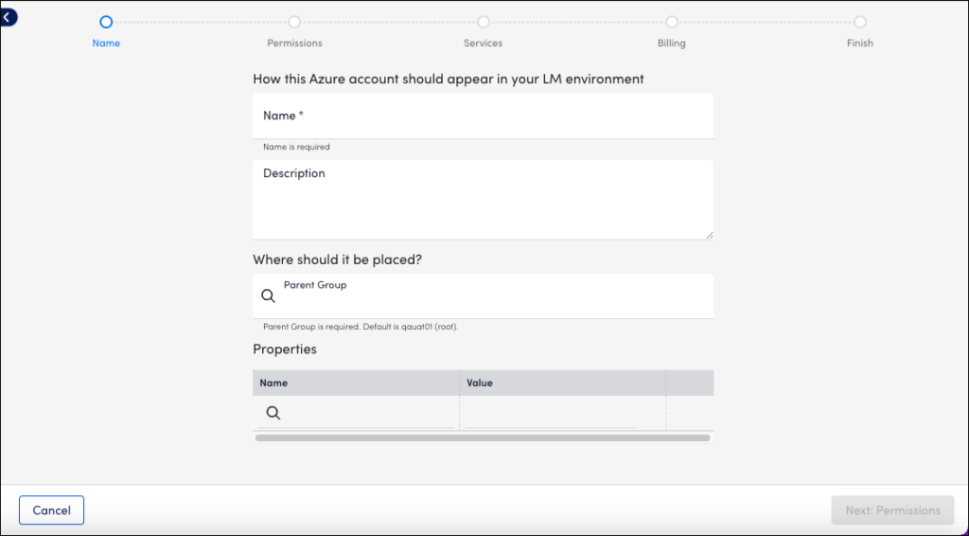The width and height of the screenshot is (969, 536).
Task: Click the Properties Value column header
Action: (563, 384)
